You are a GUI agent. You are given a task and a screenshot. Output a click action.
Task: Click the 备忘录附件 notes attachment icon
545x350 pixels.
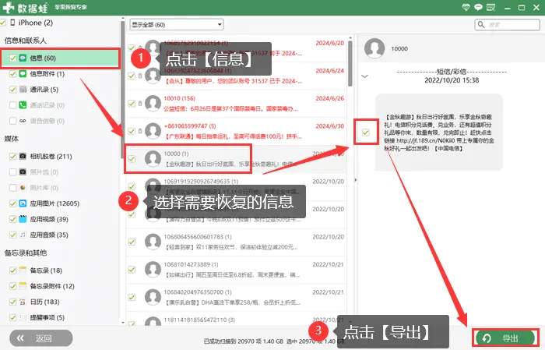[x=23, y=286]
